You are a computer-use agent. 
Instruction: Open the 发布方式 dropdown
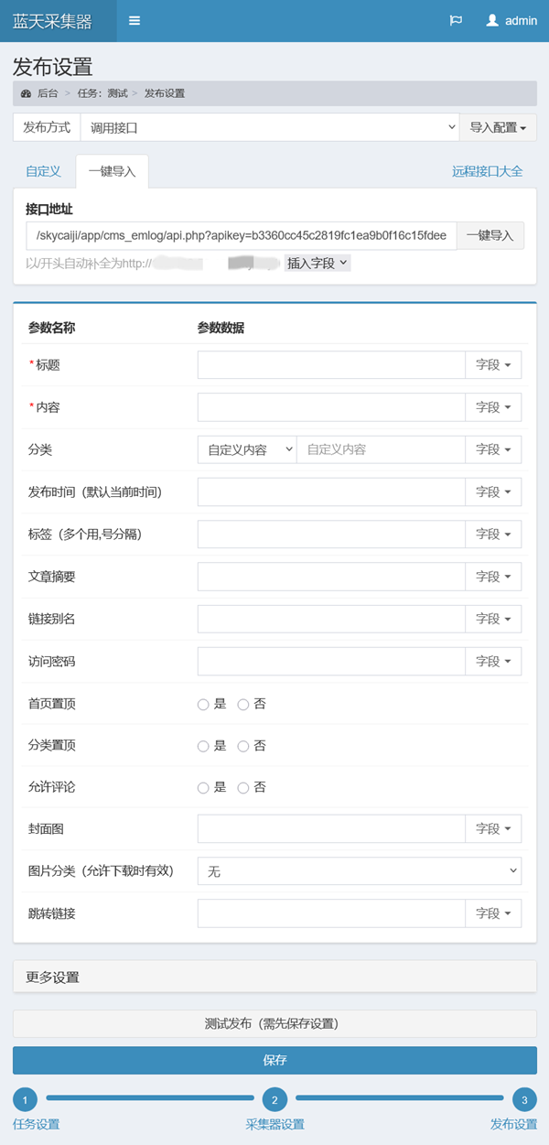(x=269, y=128)
